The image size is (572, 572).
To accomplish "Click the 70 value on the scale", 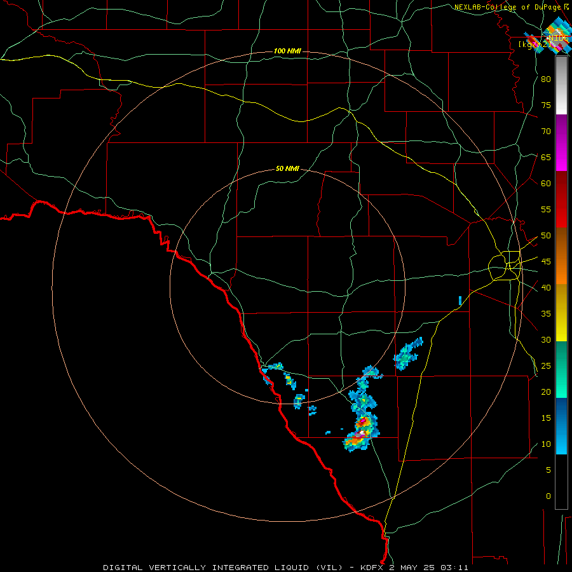I will tap(546, 132).
